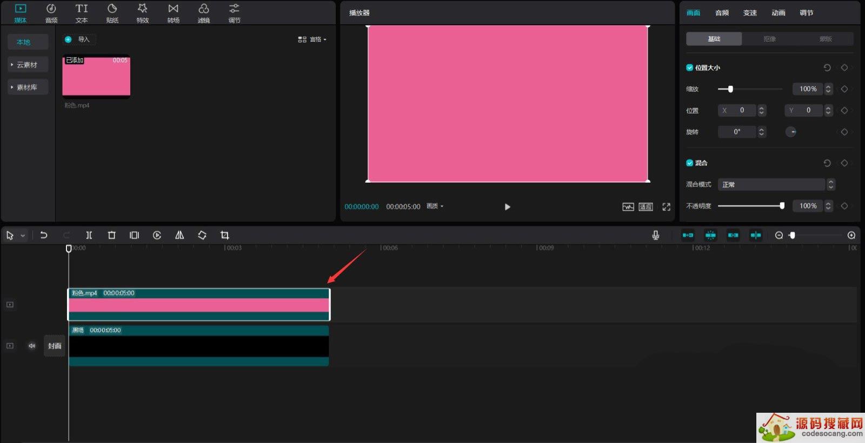The width and height of the screenshot is (865, 443).
Task: Switch to the 抠像 sub-tab
Action: [x=769, y=39]
